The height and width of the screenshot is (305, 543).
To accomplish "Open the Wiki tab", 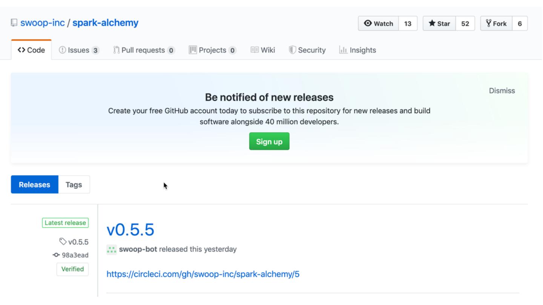I will pyautogui.click(x=263, y=50).
